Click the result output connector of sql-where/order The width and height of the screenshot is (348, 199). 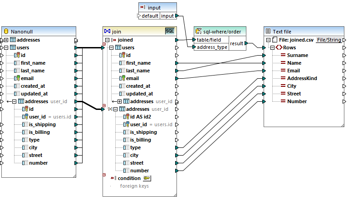[x=246, y=43]
